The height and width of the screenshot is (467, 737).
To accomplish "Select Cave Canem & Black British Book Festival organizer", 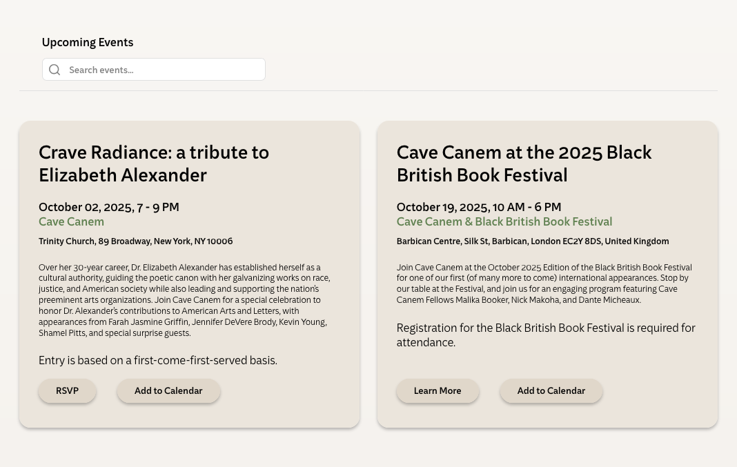I will (x=504, y=221).
